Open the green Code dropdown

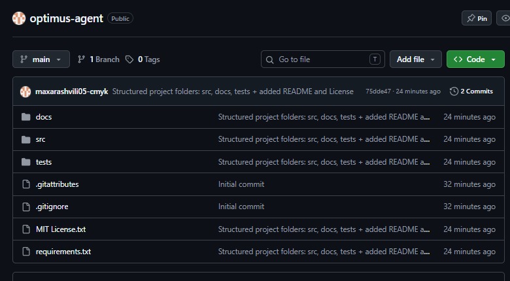click(475, 59)
